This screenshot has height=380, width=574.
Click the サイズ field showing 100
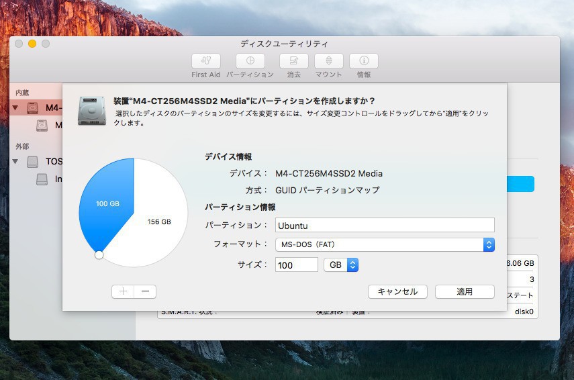click(297, 265)
